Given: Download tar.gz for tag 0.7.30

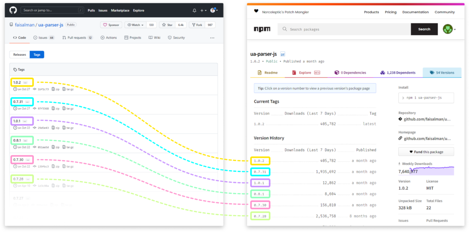Looking at the screenshot, I should point(68,166).
